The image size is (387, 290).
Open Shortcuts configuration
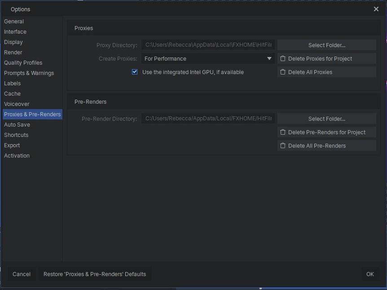[16, 135]
